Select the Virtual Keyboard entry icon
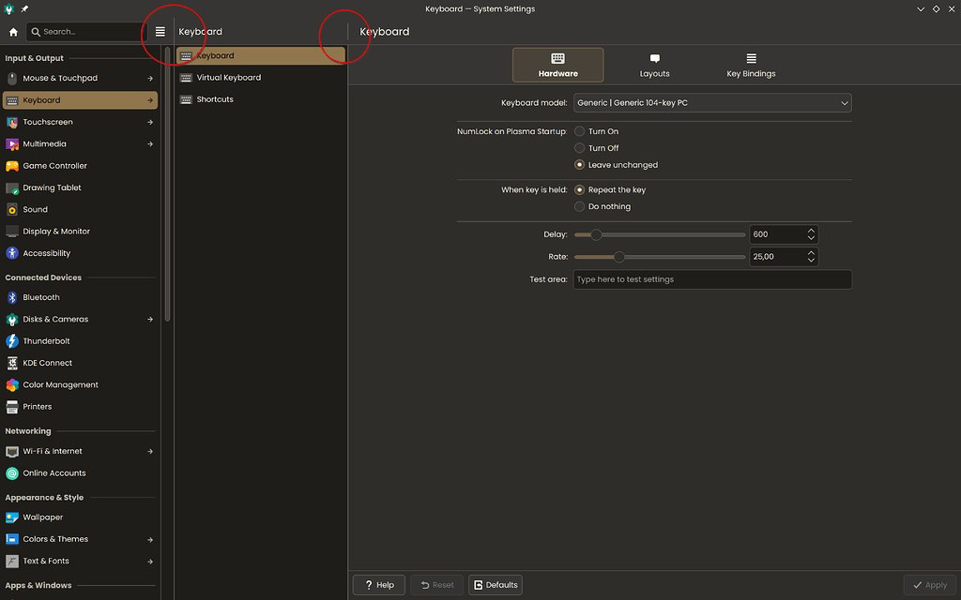This screenshot has height=600, width=961. click(184, 77)
